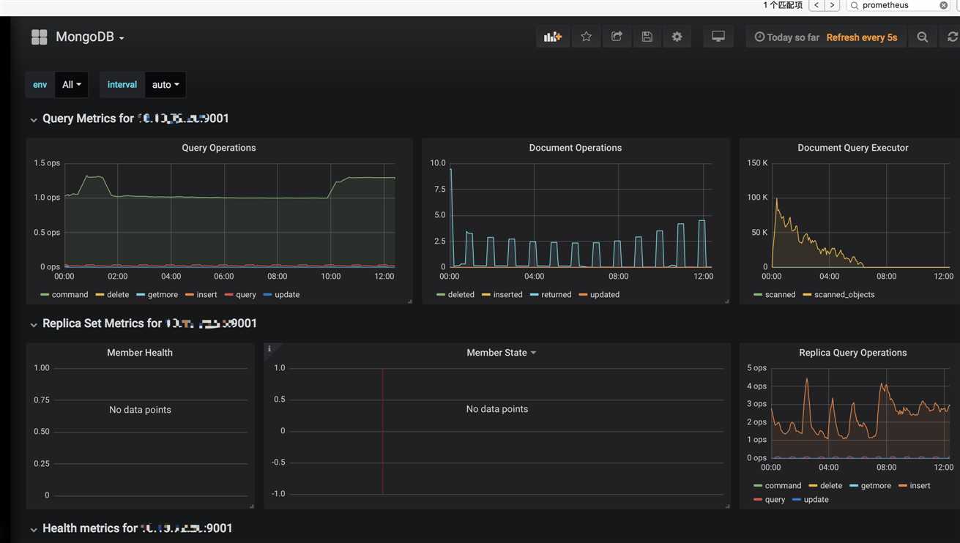
Task: Open Member Health panel title menu
Action: coord(140,353)
